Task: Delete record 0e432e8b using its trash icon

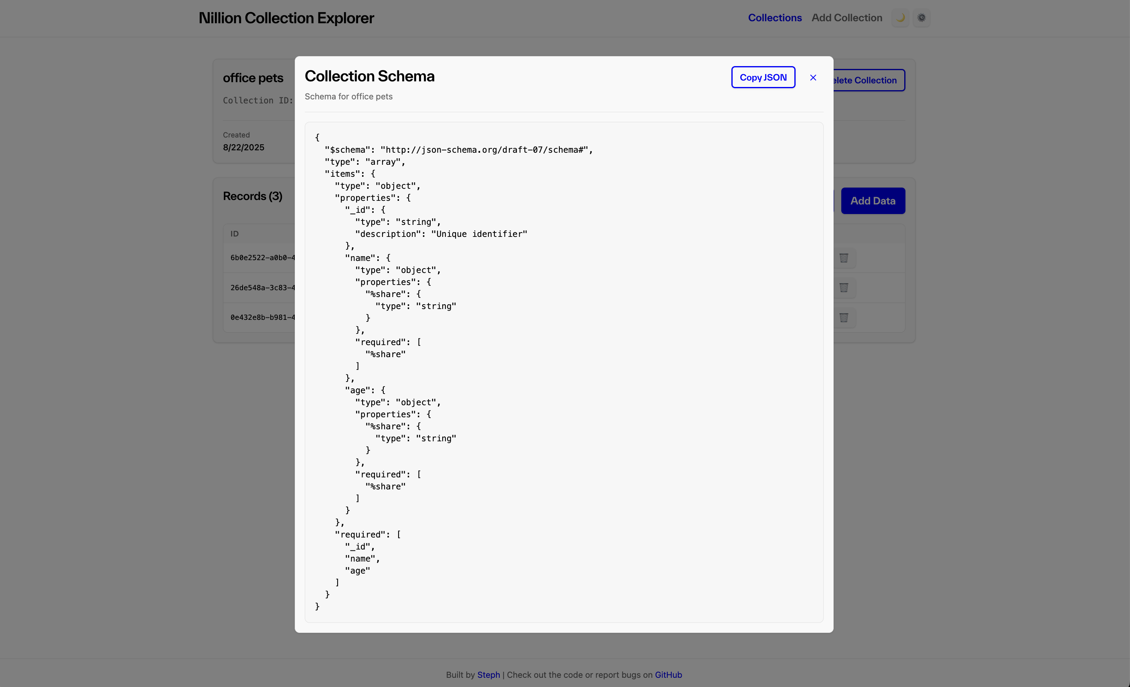Action: (x=844, y=317)
